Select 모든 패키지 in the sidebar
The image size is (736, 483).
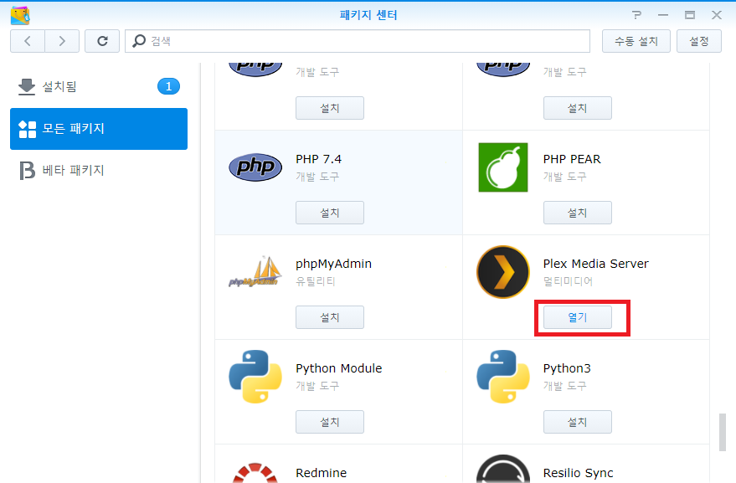[99, 129]
